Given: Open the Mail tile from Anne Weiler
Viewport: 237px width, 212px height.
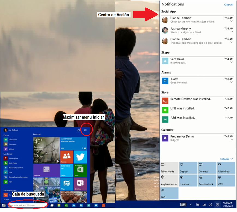Looking at the screenshot, I should click(73, 144).
